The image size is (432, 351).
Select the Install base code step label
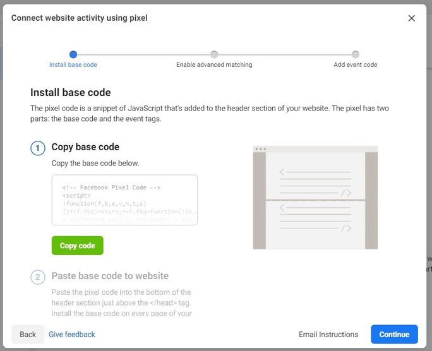tap(73, 65)
